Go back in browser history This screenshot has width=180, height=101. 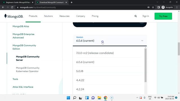pyautogui.click(x=3, y=7)
